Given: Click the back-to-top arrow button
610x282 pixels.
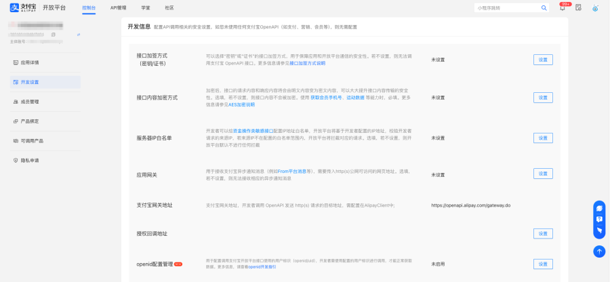Looking at the screenshot, I should pos(599,251).
